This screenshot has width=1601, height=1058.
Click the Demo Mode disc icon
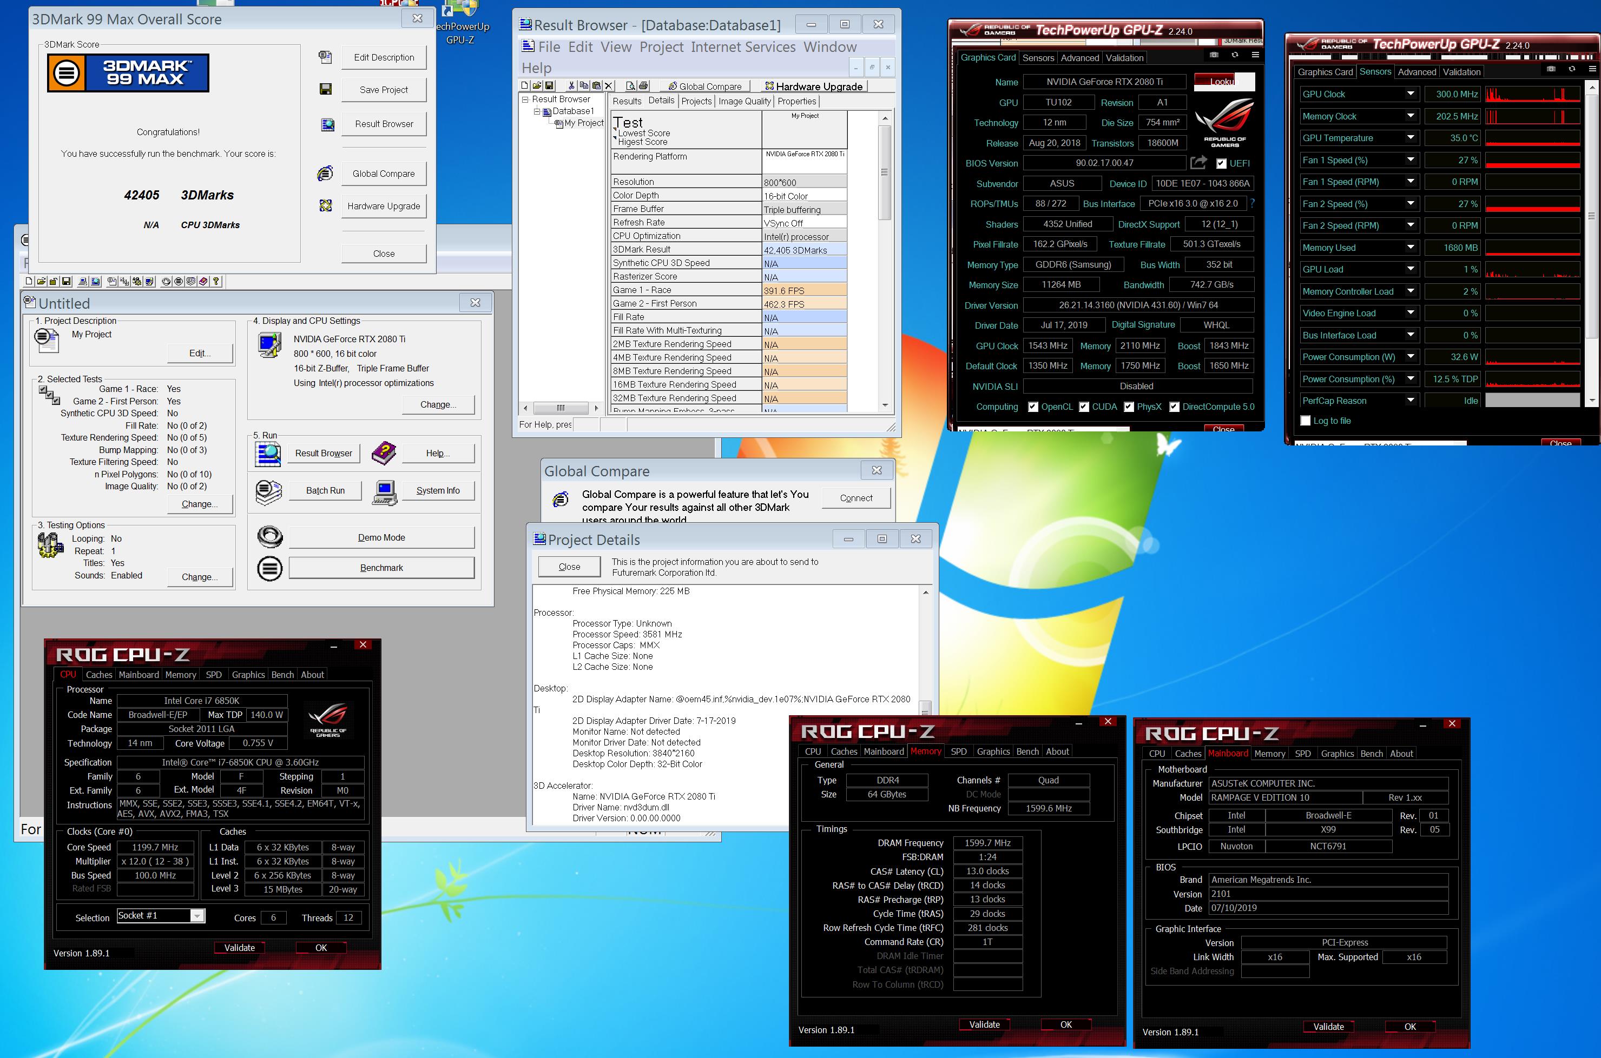[270, 537]
